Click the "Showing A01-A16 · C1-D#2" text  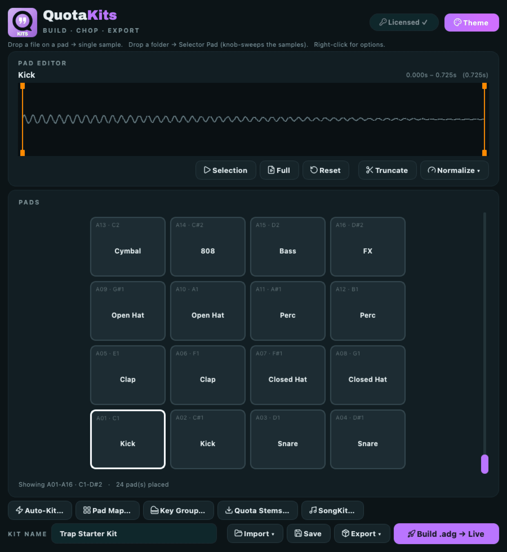[x=60, y=484]
